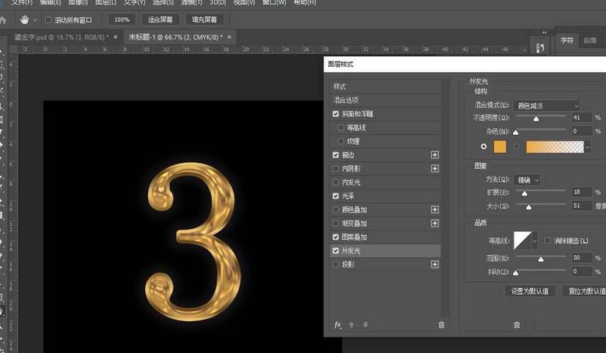
Task: Click the plus icon beside 渐变叠加
Action: point(435,223)
